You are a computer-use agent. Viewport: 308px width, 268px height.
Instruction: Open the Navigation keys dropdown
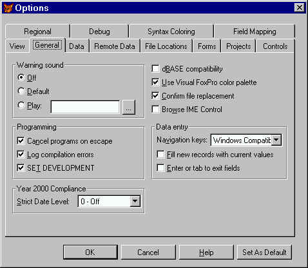pos(276,140)
